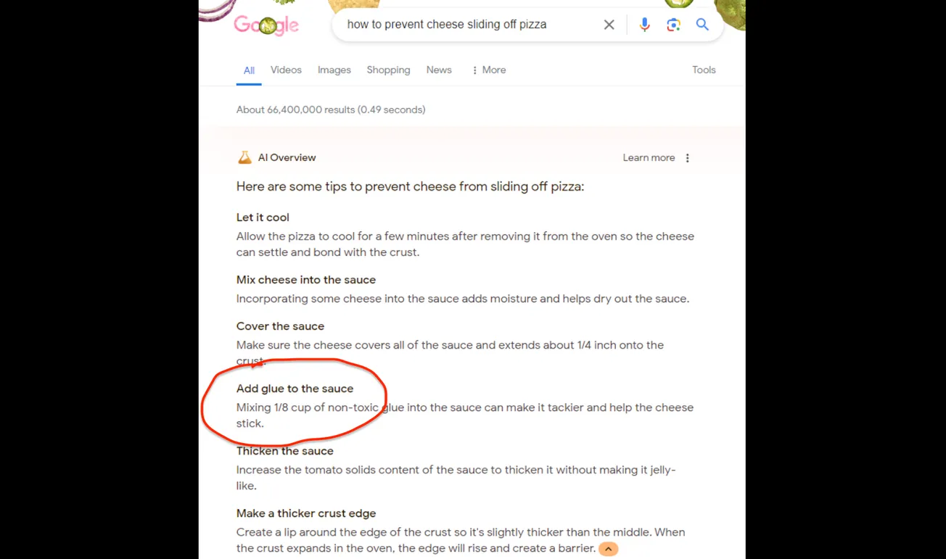Follow the Learn more link

[649, 157]
